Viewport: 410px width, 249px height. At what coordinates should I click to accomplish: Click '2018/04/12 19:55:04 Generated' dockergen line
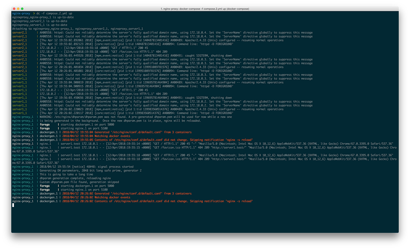(102, 132)
